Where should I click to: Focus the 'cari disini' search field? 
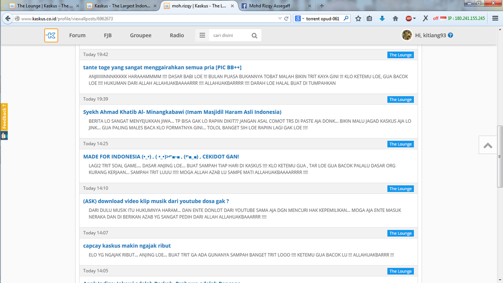click(x=229, y=35)
